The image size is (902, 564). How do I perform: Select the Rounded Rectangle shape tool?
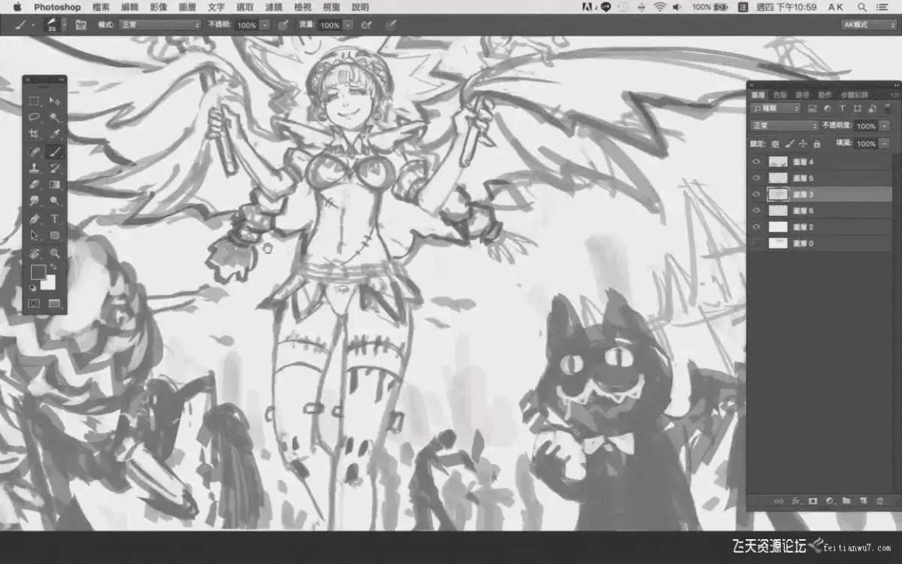click(x=55, y=235)
